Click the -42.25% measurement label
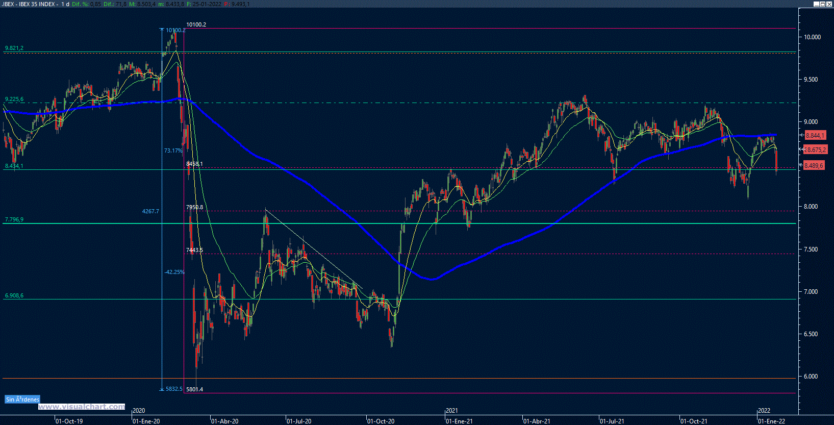 tap(174, 272)
